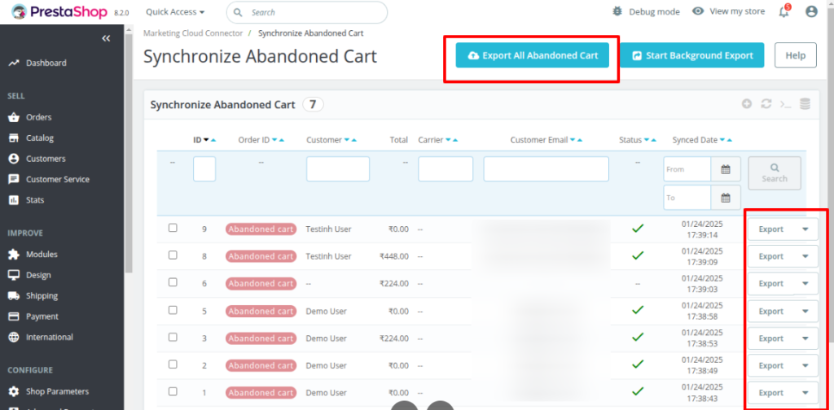The width and height of the screenshot is (834, 410).
Task: Expand Export dropdown arrow for cart 3
Action: click(x=805, y=338)
